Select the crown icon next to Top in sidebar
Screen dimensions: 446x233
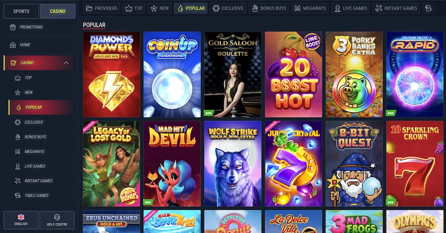tap(18, 78)
